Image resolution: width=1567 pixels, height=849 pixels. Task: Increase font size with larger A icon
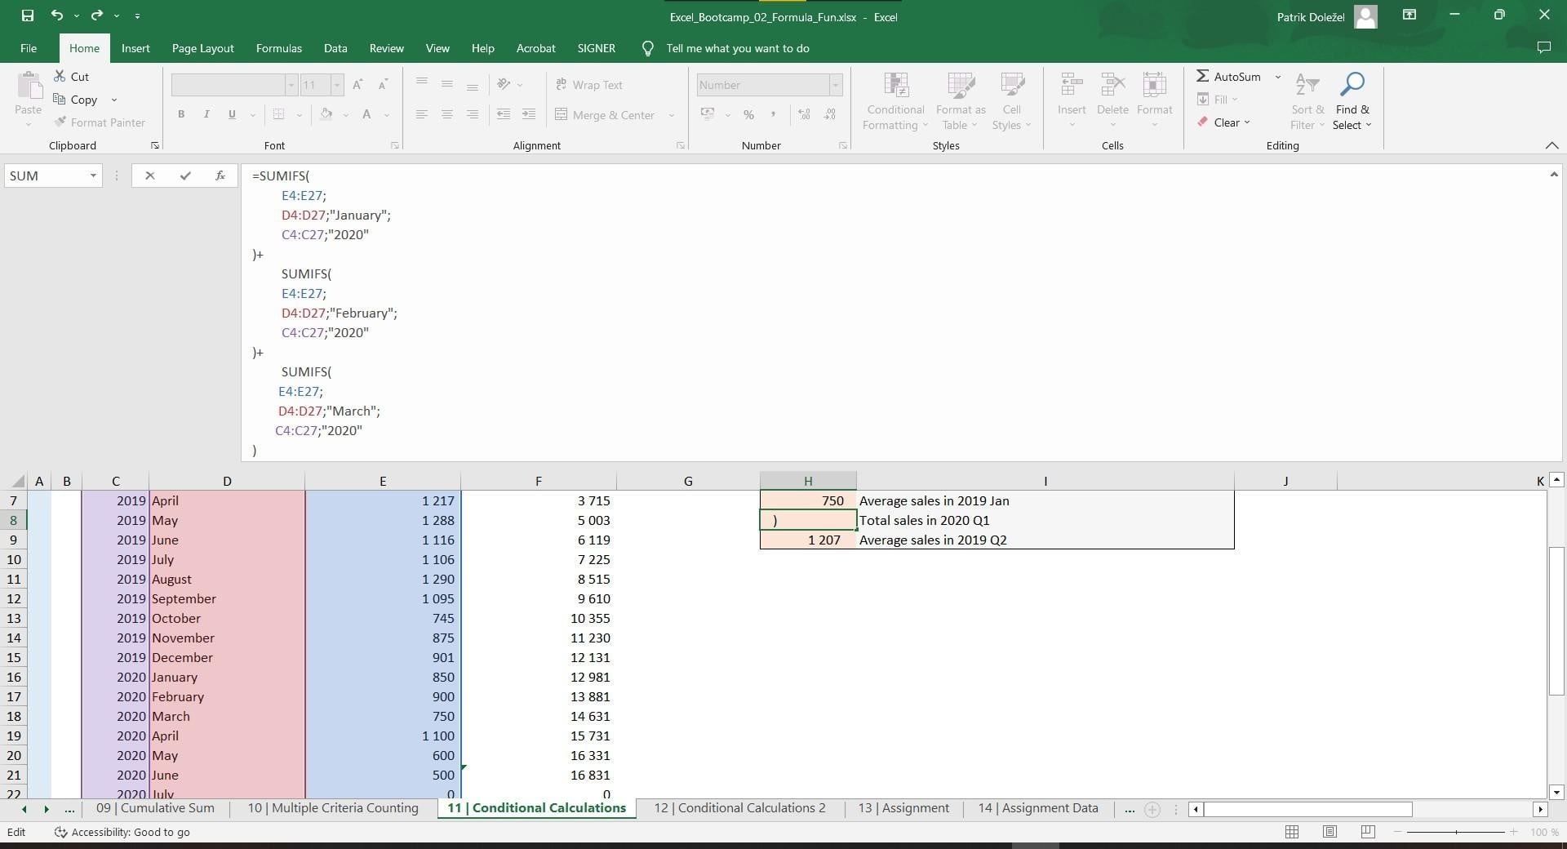click(357, 85)
